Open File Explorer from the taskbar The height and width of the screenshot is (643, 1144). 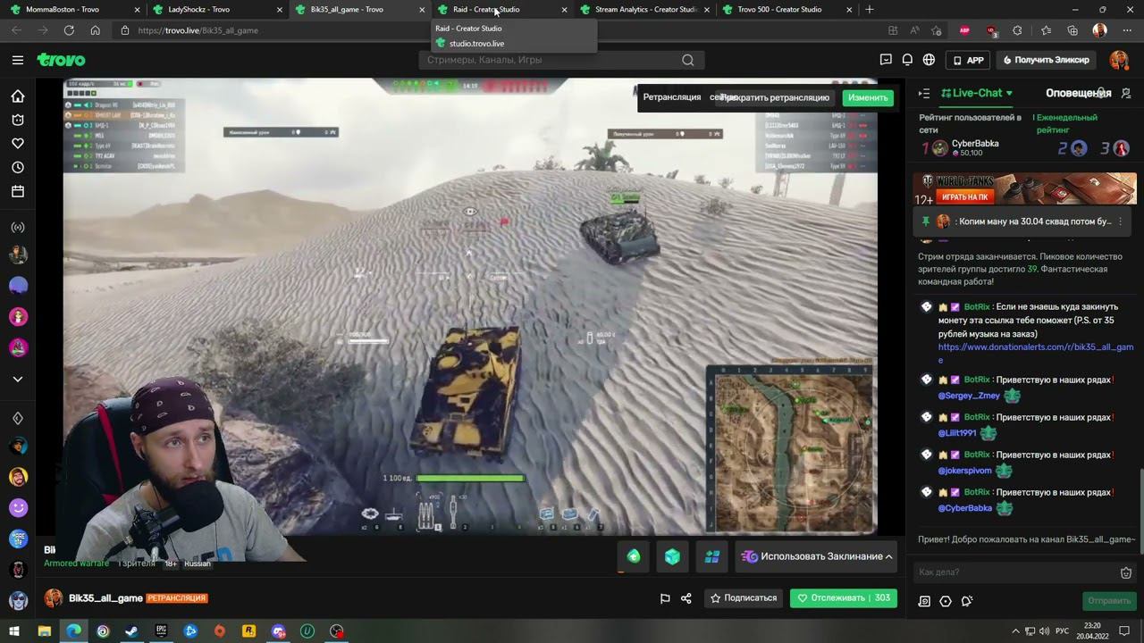coord(44,631)
